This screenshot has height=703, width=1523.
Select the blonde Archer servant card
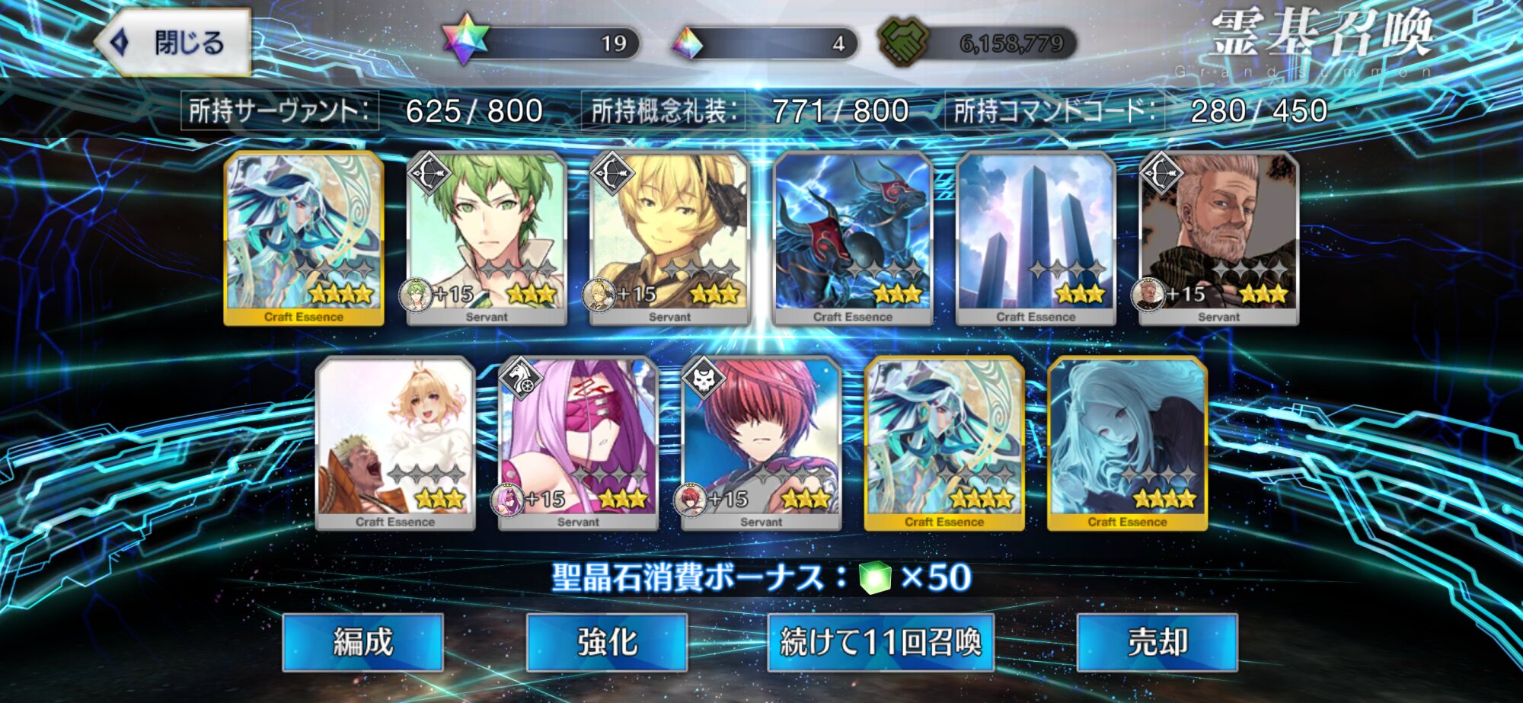670,238
